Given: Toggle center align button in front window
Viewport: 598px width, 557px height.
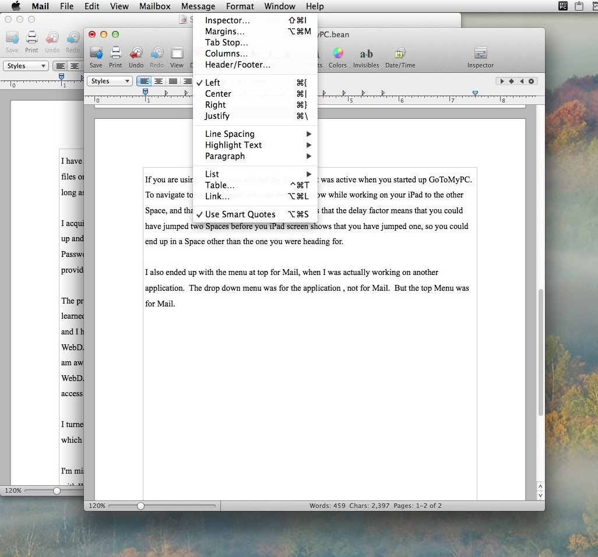Looking at the screenshot, I should pos(159,81).
